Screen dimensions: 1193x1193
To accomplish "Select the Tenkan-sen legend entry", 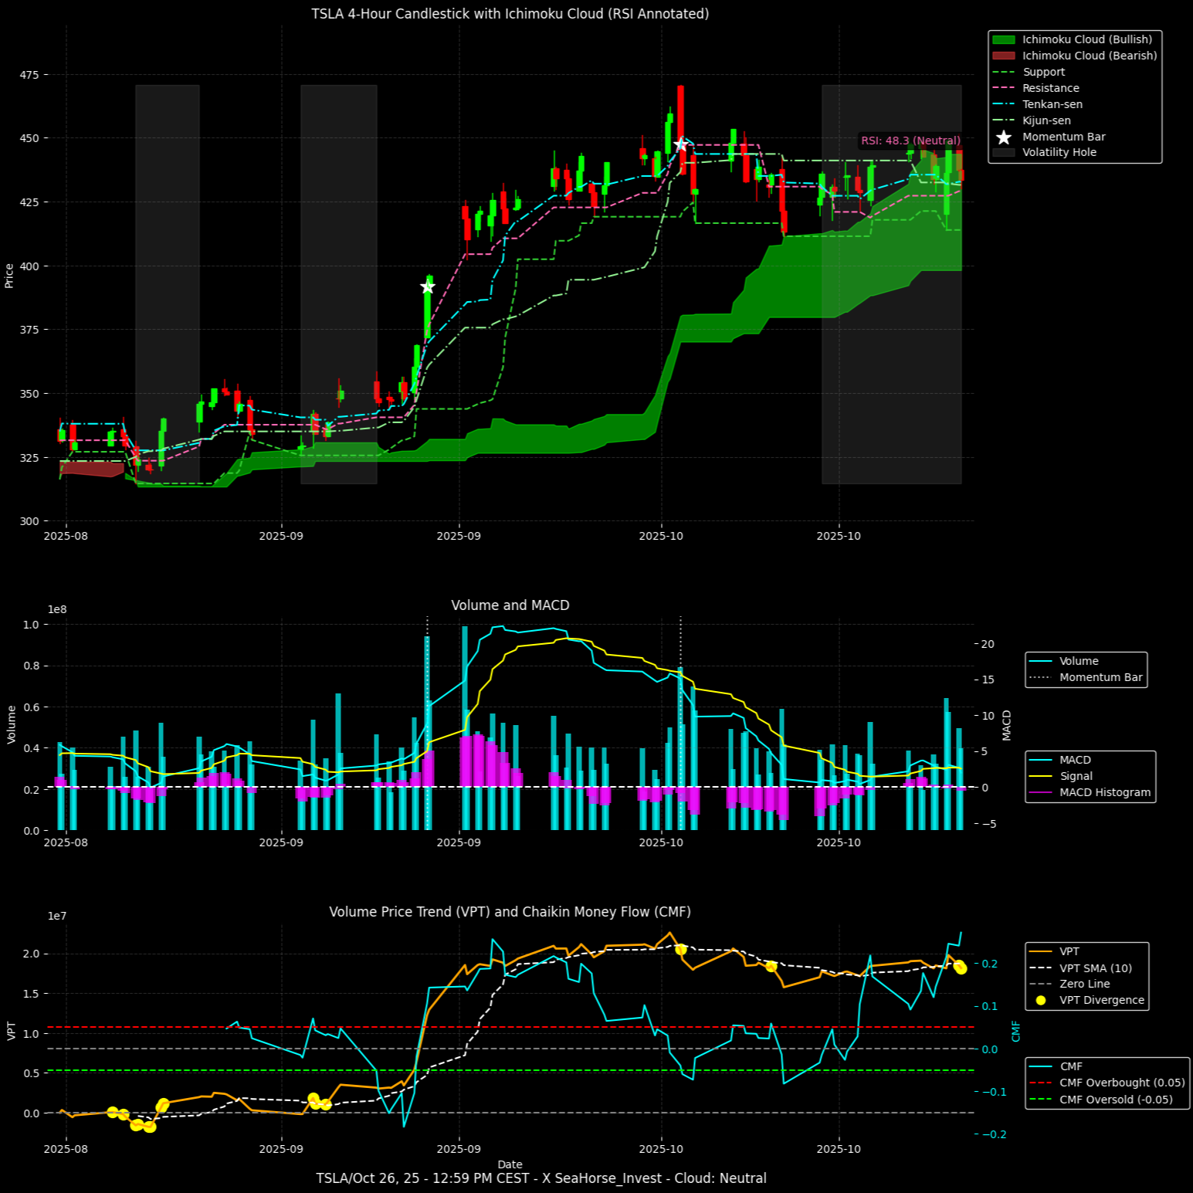I will pyautogui.click(x=1037, y=104).
